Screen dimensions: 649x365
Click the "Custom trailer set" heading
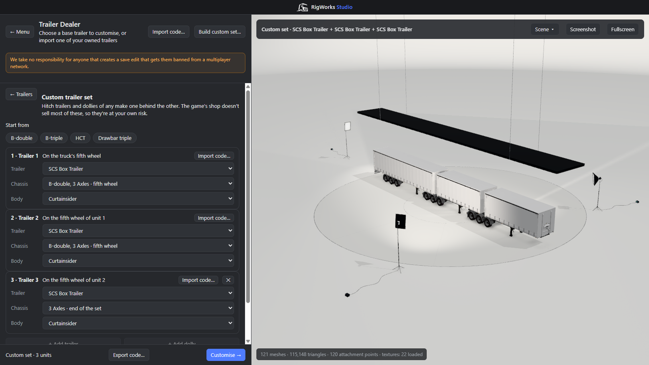pos(67,97)
